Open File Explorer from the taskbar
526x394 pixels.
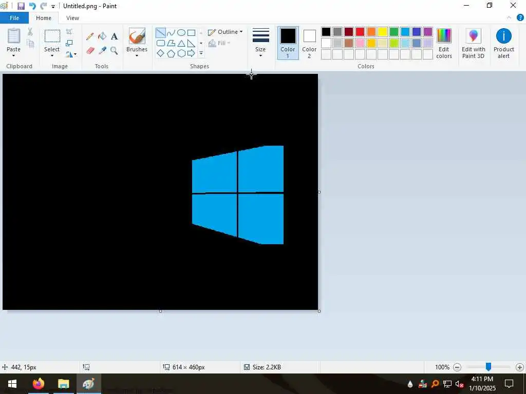(63, 384)
